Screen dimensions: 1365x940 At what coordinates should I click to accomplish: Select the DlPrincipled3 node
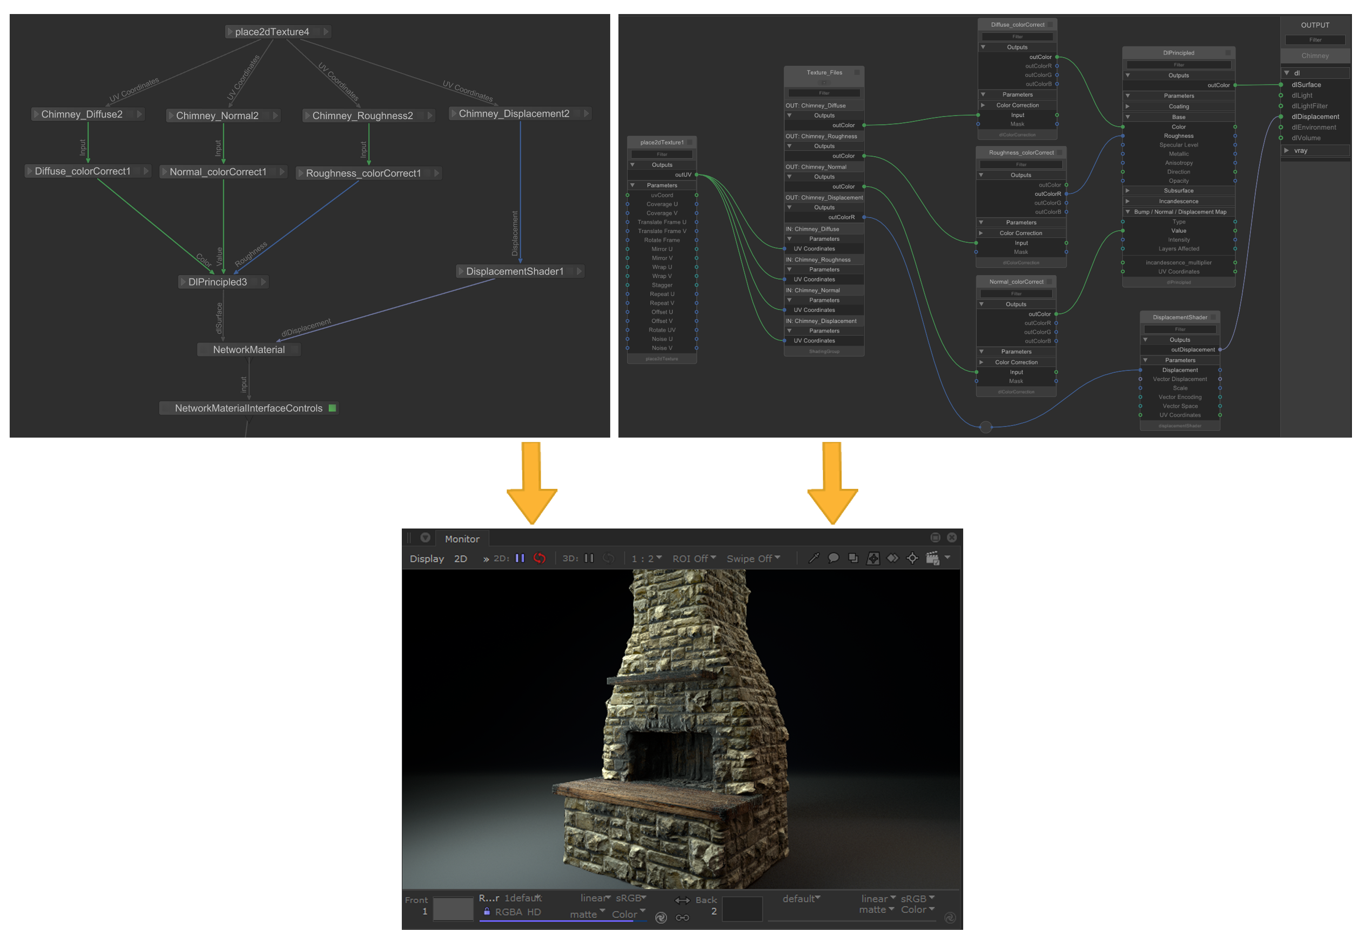tap(217, 282)
